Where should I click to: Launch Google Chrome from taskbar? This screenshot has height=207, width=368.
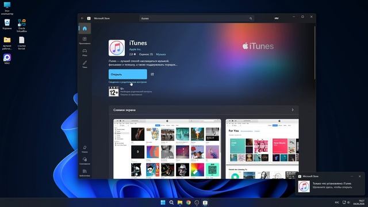[x=188, y=202]
